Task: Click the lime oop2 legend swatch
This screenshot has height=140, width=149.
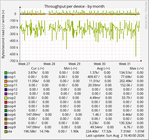Action: (x=6, y=98)
